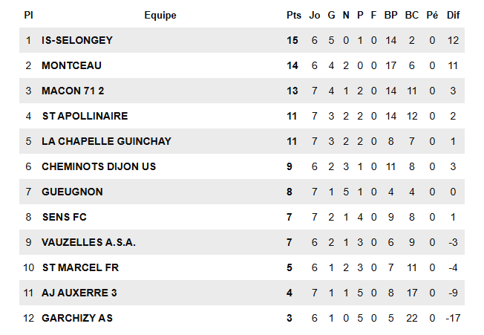The height and width of the screenshot is (335, 484).
Task: Click the Pé column header
Action: [x=432, y=15]
